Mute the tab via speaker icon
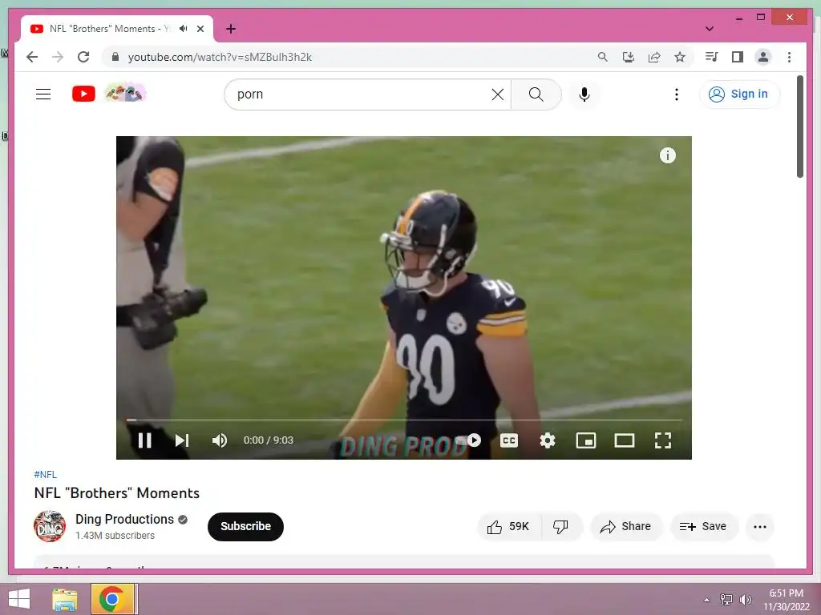 [x=184, y=29]
